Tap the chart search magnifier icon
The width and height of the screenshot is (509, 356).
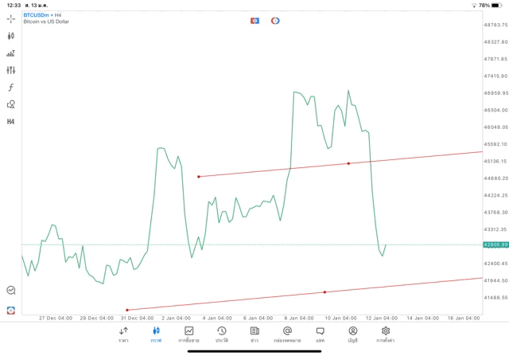[x=11, y=291]
